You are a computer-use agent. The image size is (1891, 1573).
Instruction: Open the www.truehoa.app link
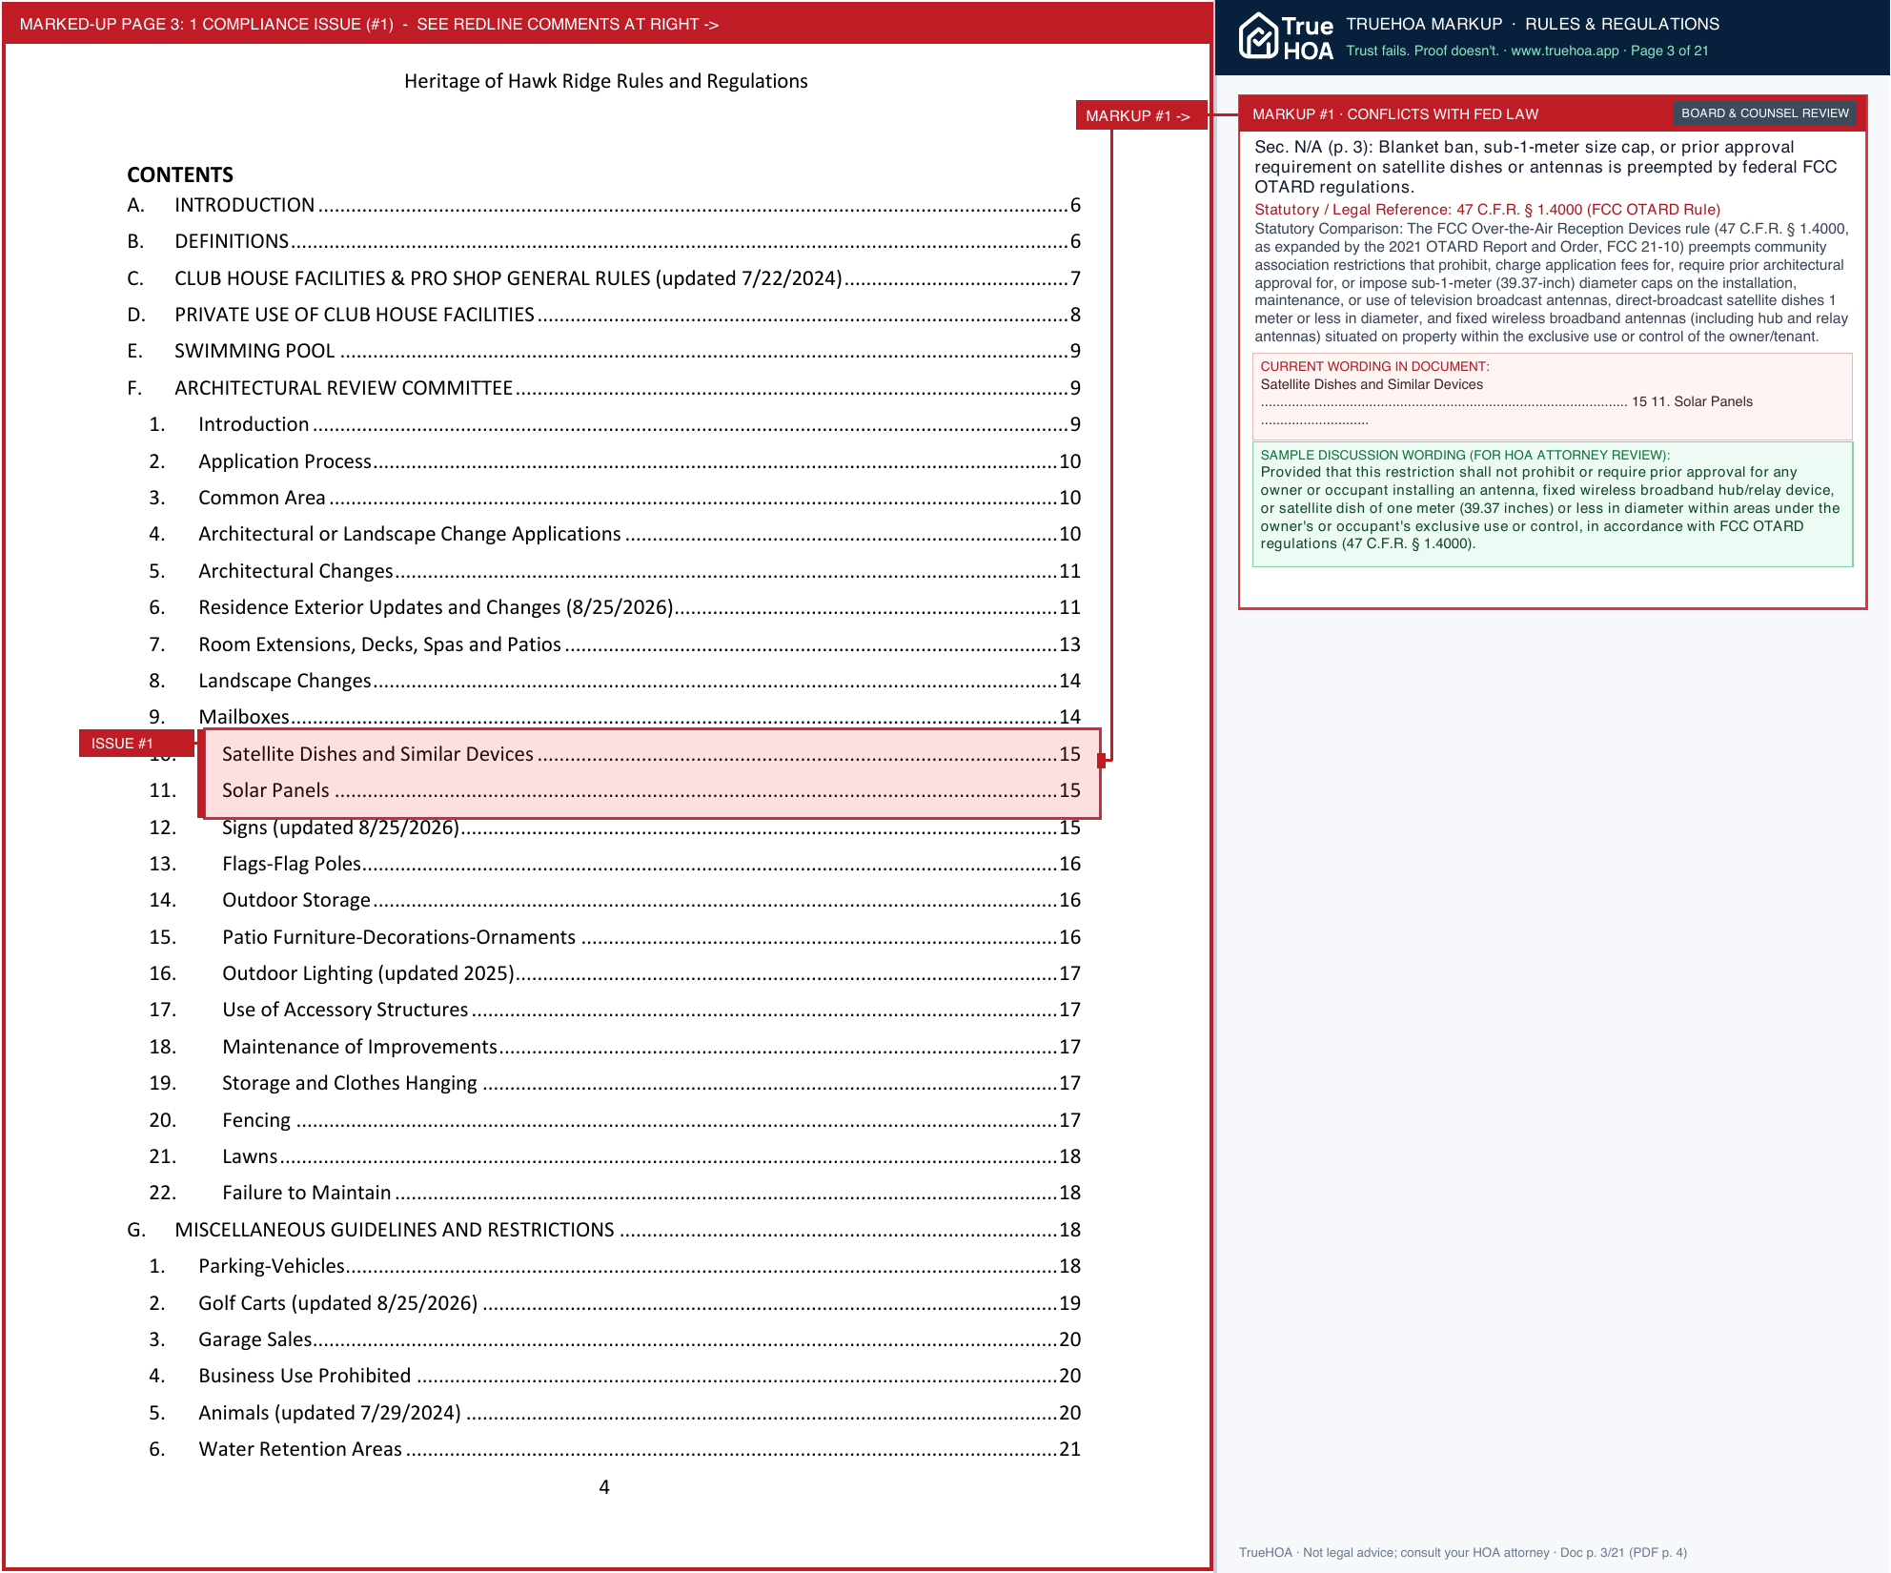coord(1564,51)
